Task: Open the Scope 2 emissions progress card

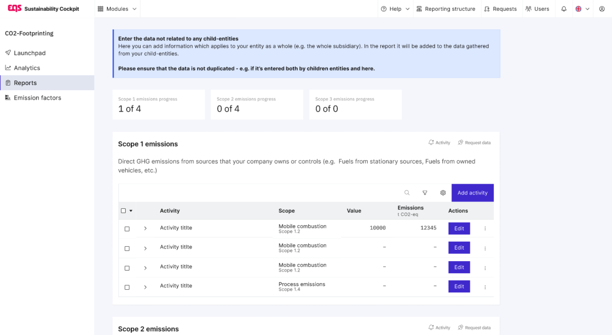Action: coord(257,105)
